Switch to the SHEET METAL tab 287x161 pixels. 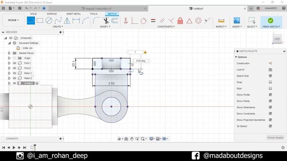(74, 14)
